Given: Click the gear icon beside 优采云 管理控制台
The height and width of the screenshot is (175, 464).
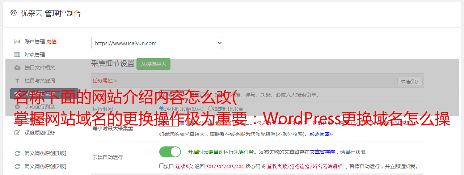Looking at the screenshot, I should pyautogui.click(x=13, y=13).
